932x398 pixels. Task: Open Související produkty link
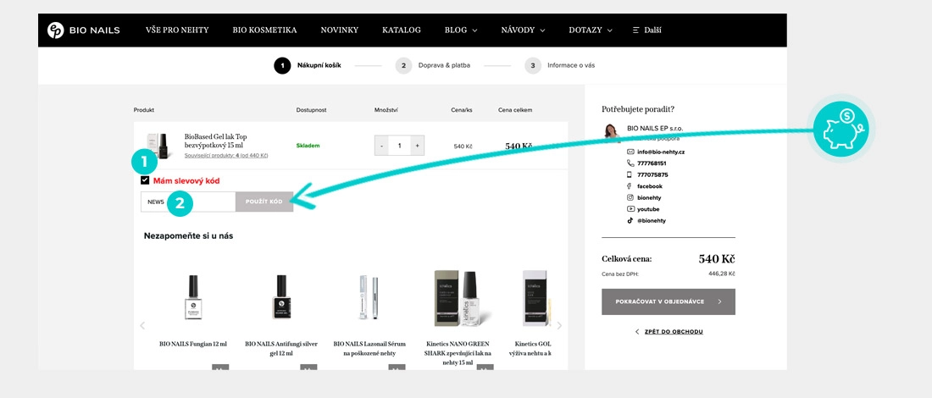226,156
